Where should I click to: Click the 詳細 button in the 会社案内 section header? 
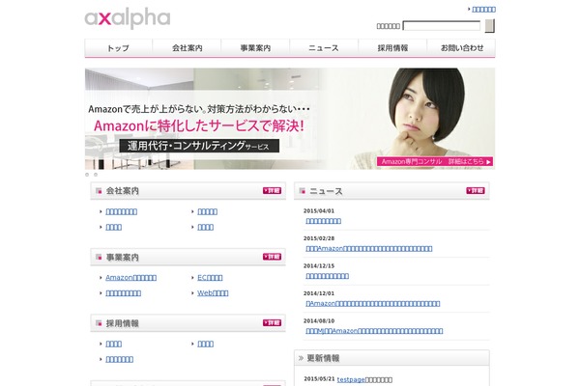coord(272,191)
